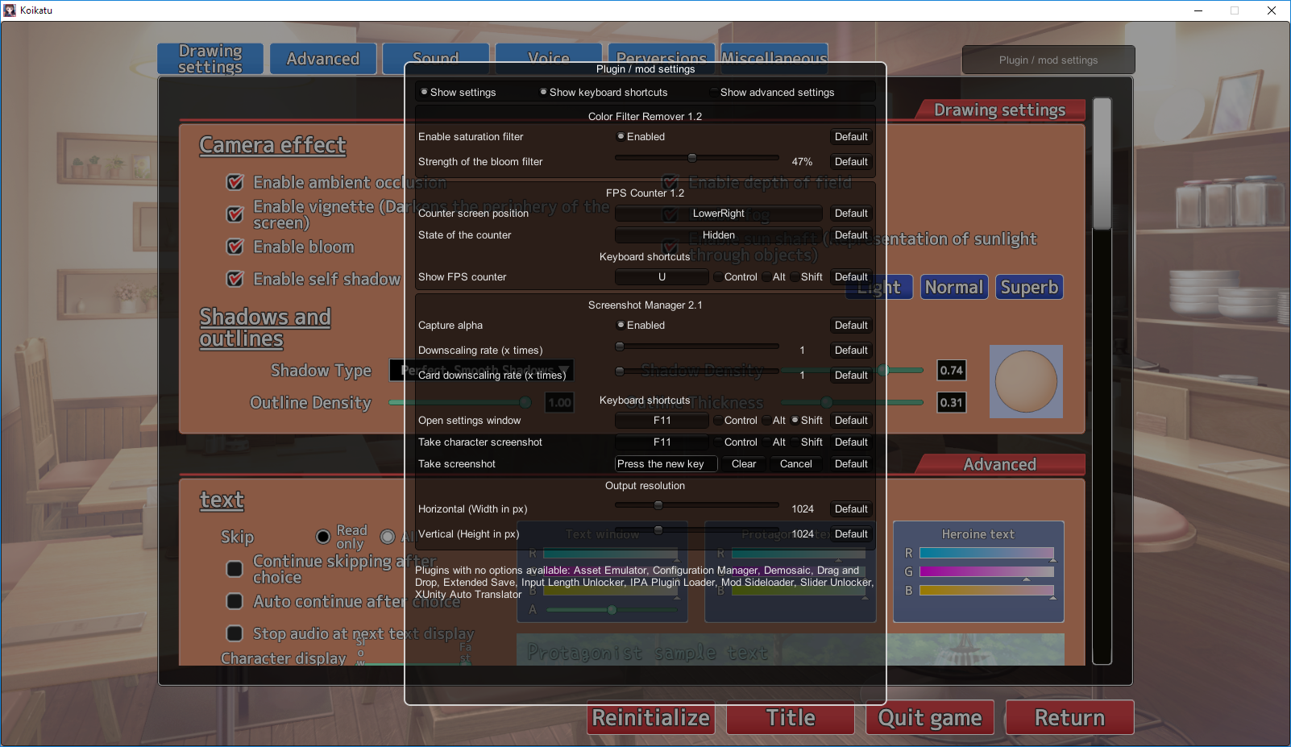Switch to Sound tab
Screen dimensions: 1291x747
point(436,59)
